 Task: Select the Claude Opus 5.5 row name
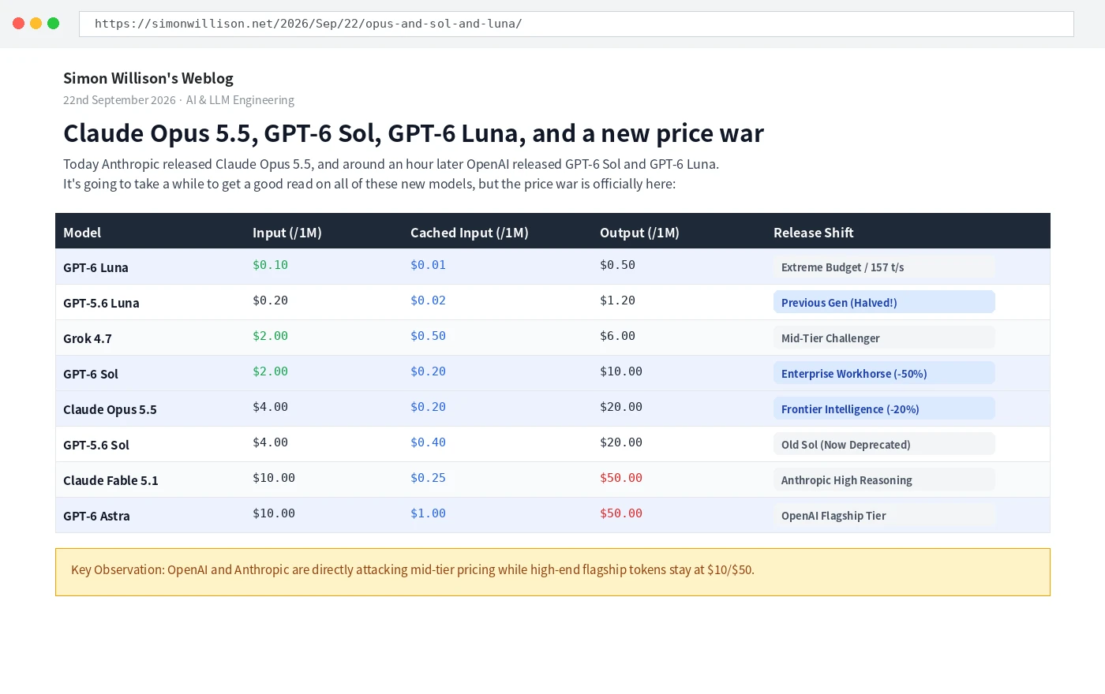click(110, 409)
